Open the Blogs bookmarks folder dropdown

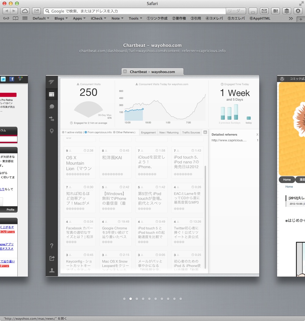[61, 18]
